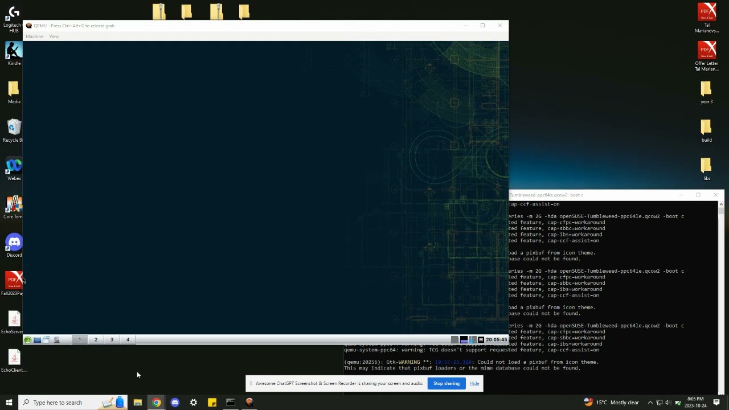Click Stop sharing in the recorder bar
729x410 pixels.
pyautogui.click(x=447, y=383)
